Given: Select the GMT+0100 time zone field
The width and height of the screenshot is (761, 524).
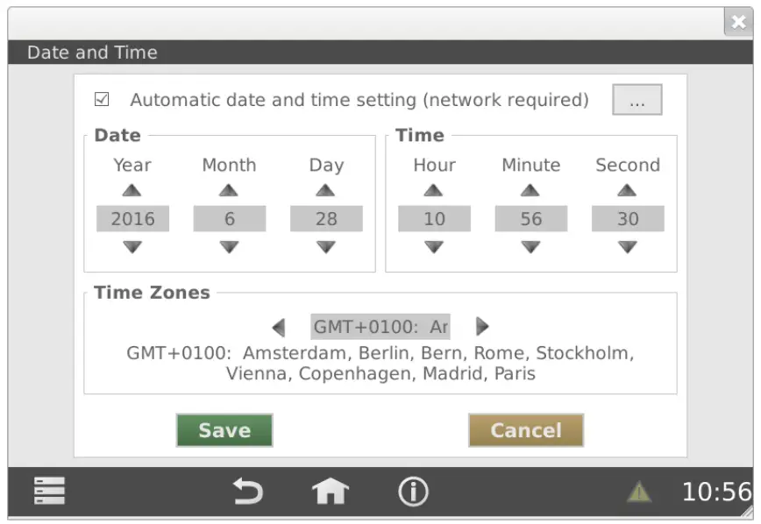Looking at the screenshot, I should coord(380,327).
